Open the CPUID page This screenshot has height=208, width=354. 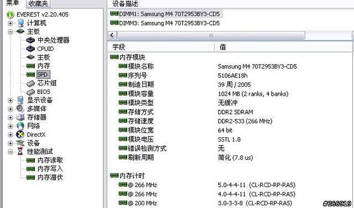[x=45, y=49]
